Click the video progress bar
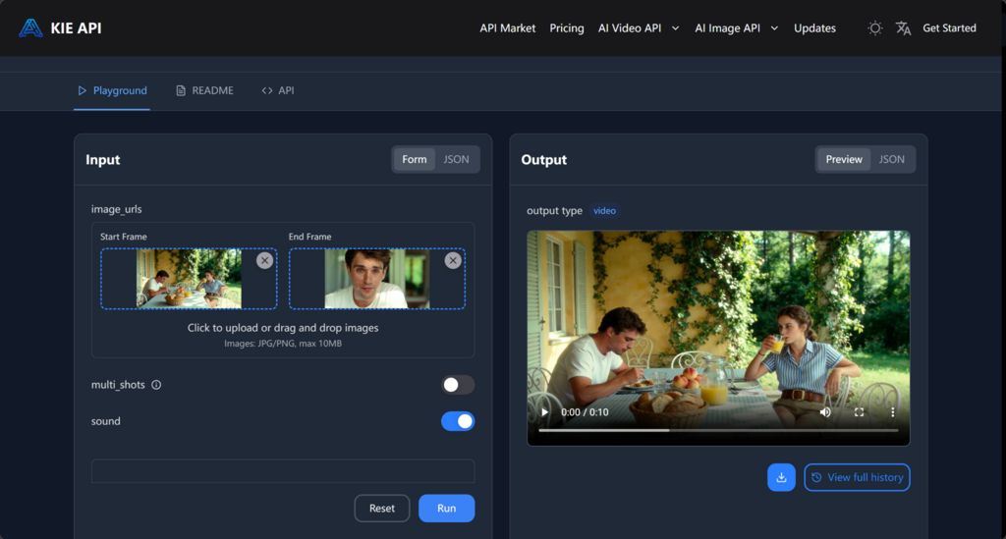The width and height of the screenshot is (1006, 539). [x=717, y=430]
